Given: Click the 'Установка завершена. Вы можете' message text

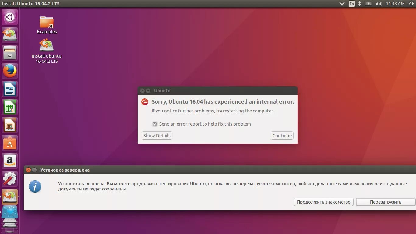Looking at the screenshot, I should click(x=232, y=186).
